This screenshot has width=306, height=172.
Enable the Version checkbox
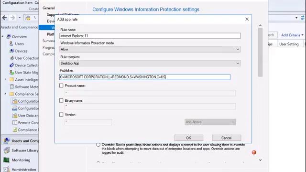click(x=61, y=115)
